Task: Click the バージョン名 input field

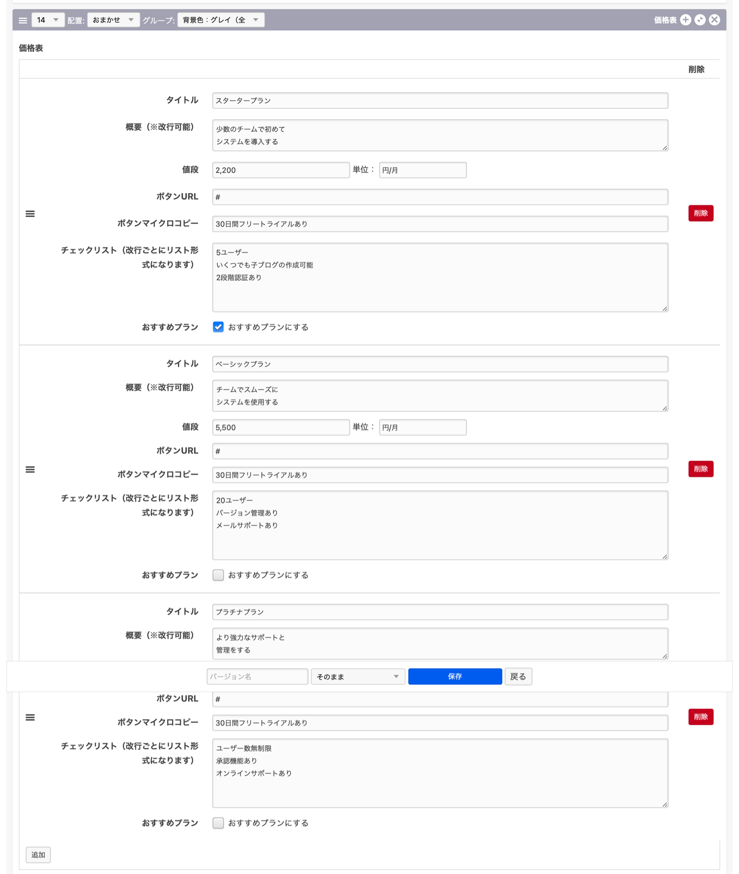Action: pos(257,676)
